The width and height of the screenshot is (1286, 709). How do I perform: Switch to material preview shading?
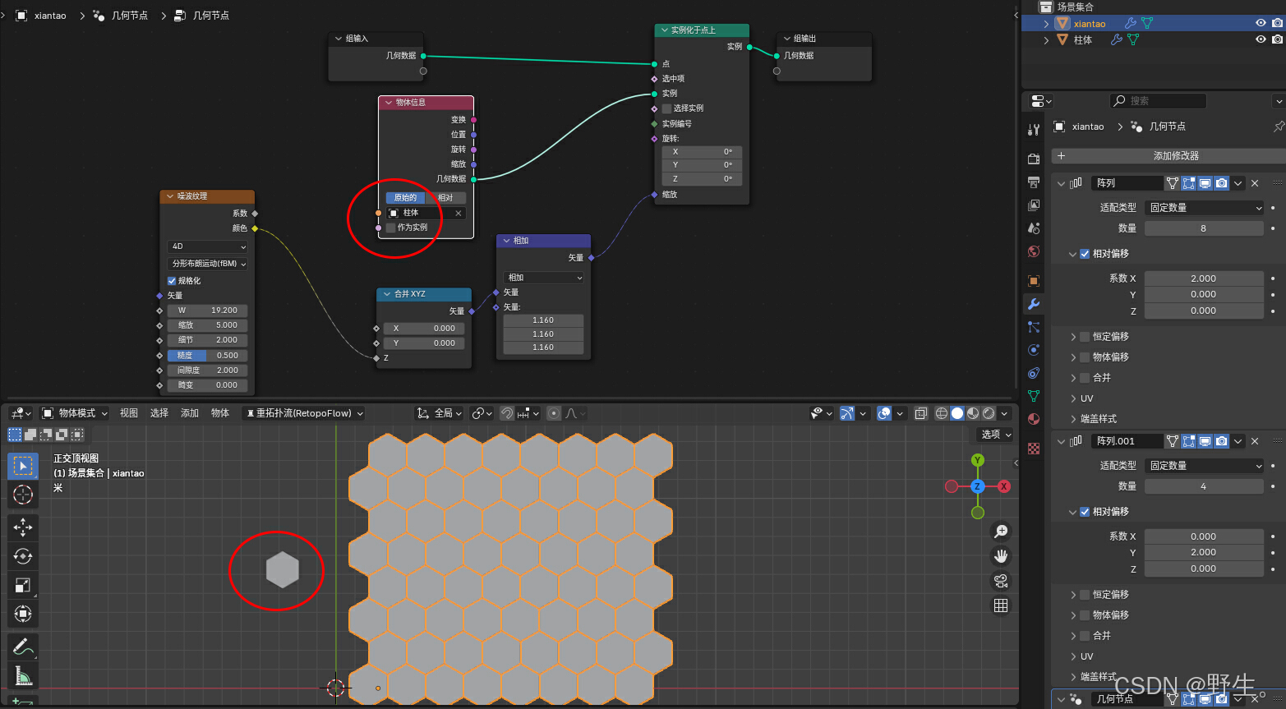click(x=973, y=413)
